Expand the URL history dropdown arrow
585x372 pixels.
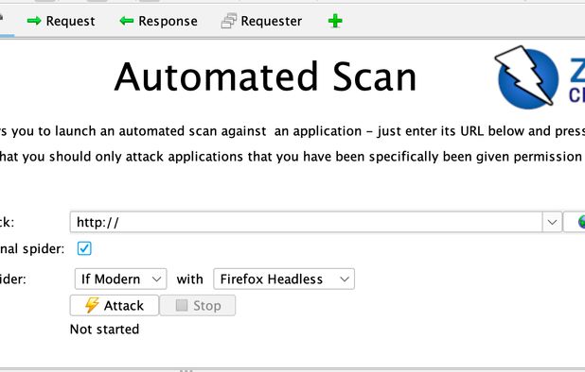(552, 222)
